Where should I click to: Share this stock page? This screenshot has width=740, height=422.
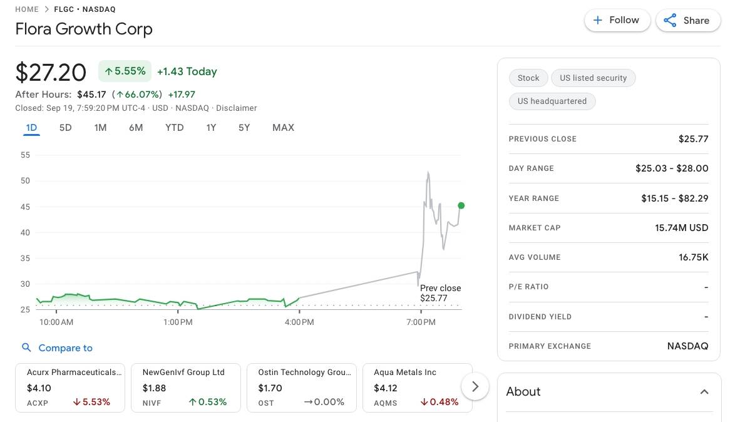coord(688,20)
